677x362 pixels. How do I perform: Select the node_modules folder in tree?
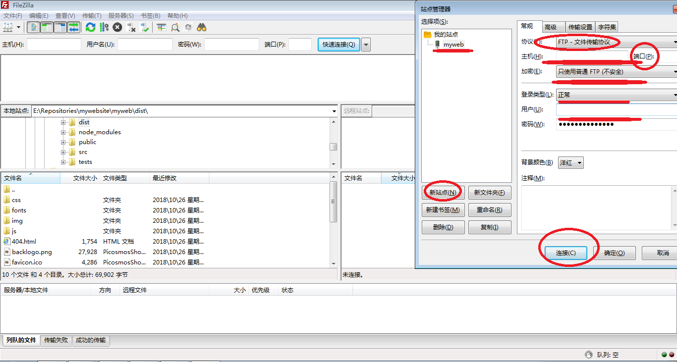[x=100, y=132]
